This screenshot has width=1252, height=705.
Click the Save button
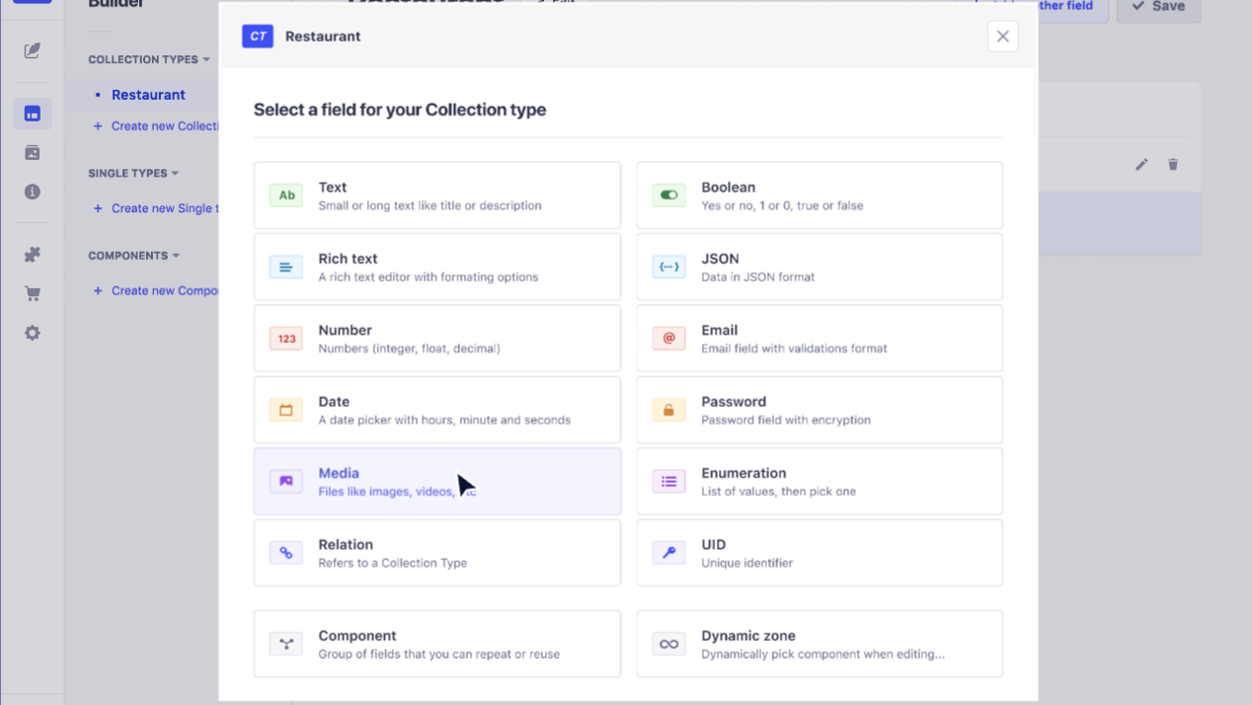pyautogui.click(x=1157, y=6)
